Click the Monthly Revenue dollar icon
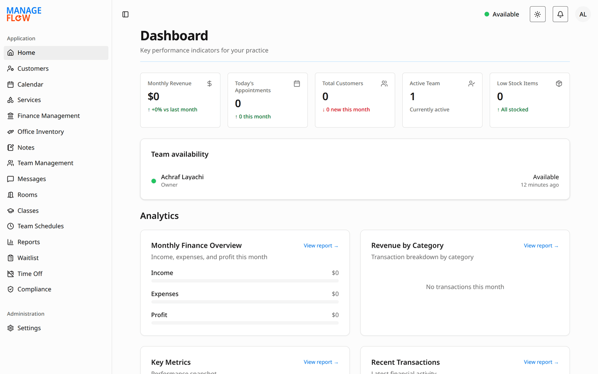598x374 pixels. (x=210, y=84)
